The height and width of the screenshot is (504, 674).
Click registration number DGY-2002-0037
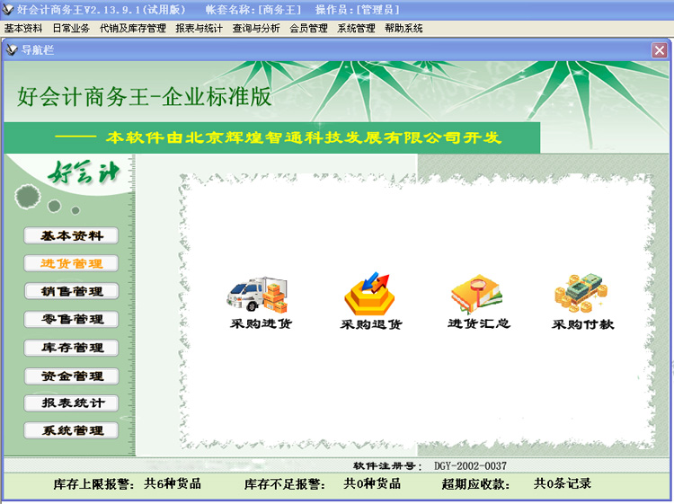tap(470, 465)
